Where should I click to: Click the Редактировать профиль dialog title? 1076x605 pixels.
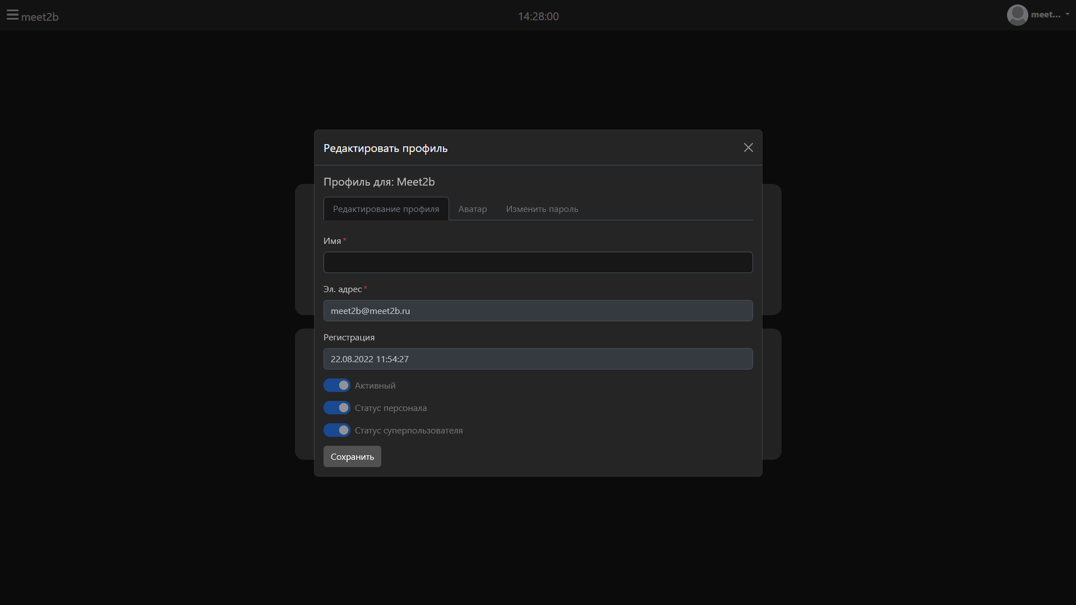385,148
